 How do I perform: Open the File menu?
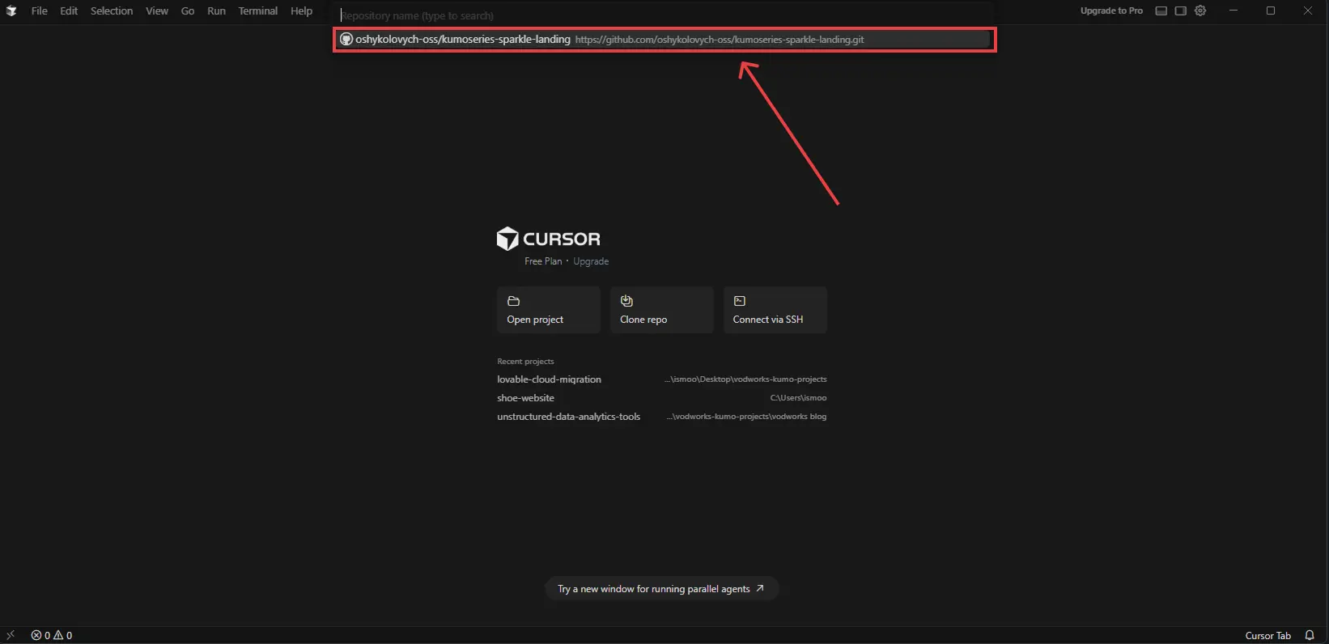point(39,11)
